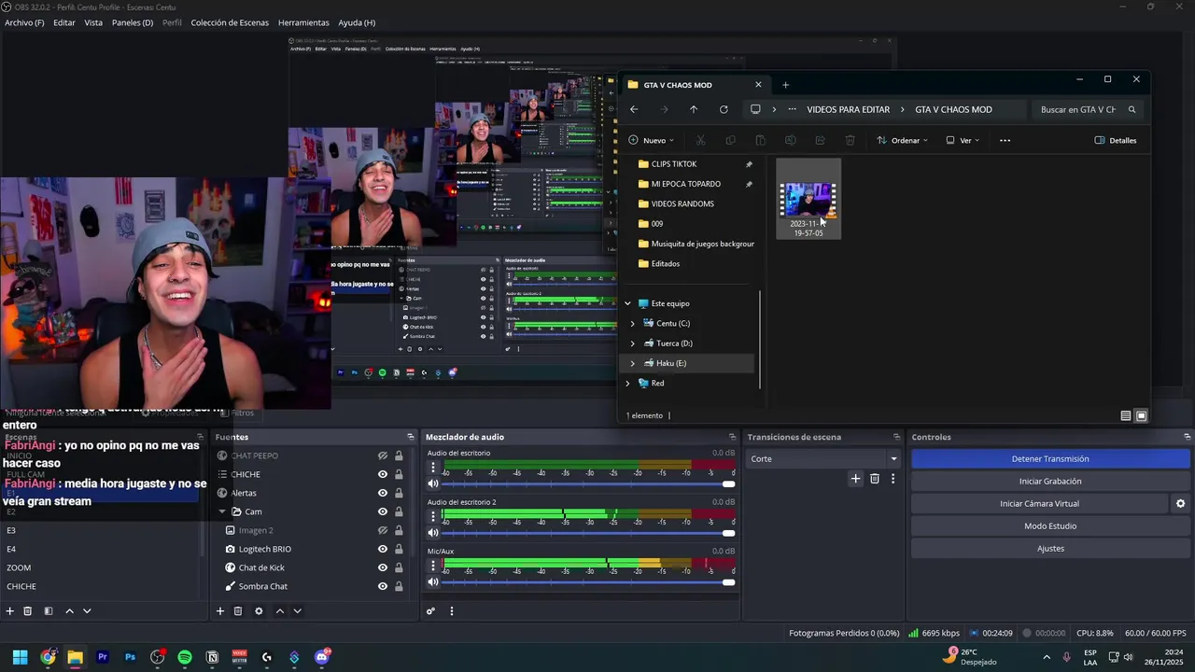Open Premiere Pro from the taskbar
The width and height of the screenshot is (1195, 672).
pos(103,657)
